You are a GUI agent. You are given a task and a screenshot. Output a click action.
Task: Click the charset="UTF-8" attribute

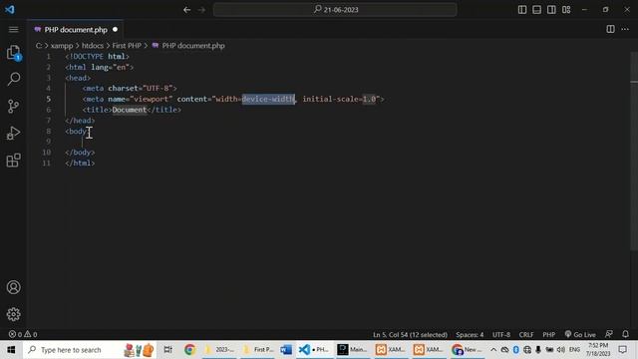tap(141, 89)
